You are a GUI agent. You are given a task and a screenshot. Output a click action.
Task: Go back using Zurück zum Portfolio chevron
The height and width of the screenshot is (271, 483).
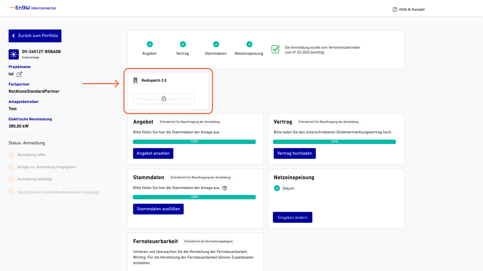click(14, 36)
